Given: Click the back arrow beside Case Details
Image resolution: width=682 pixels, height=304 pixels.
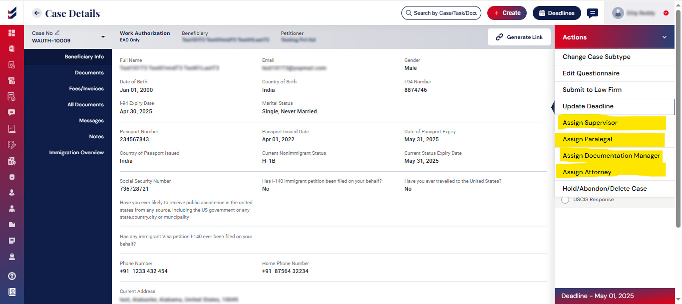Looking at the screenshot, I should pyautogui.click(x=36, y=13).
